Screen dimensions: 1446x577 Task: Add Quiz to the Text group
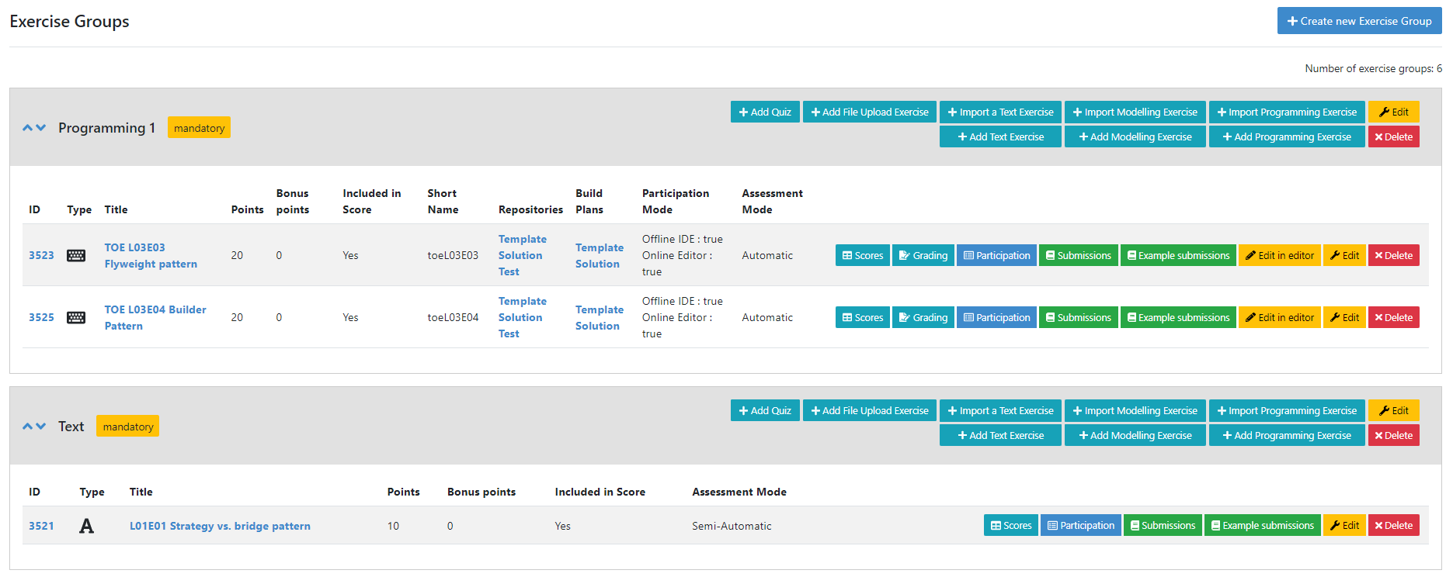coord(765,410)
